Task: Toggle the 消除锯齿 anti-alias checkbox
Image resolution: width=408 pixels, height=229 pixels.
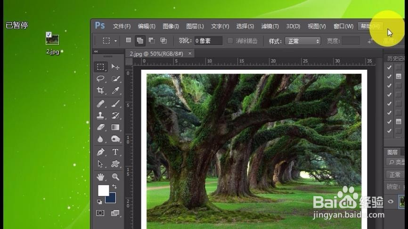Action: pyautogui.click(x=230, y=41)
